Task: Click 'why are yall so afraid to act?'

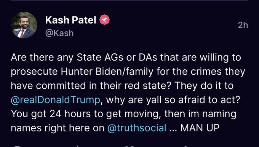Action: [173, 100]
